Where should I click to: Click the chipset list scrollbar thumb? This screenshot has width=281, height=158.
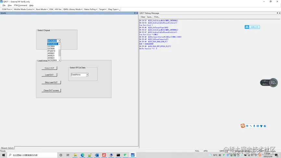point(59,53)
